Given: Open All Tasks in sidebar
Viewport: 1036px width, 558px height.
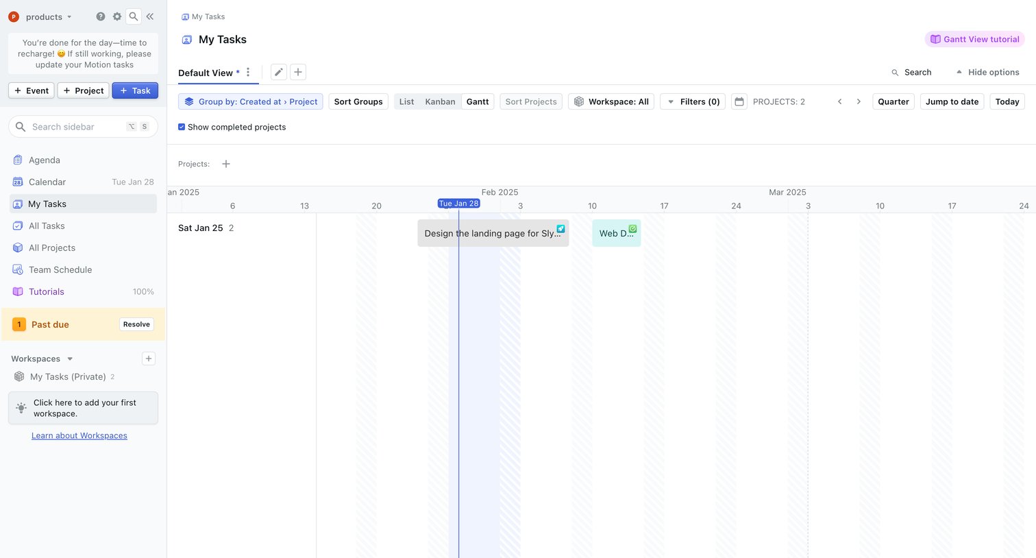Looking at the screenshot, I should [83, 226].
